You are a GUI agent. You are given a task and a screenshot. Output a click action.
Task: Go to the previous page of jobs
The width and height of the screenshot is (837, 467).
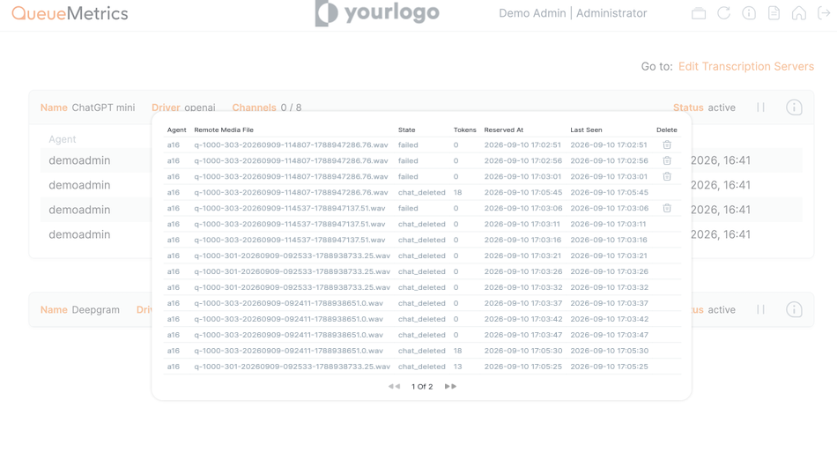[394, 387]
